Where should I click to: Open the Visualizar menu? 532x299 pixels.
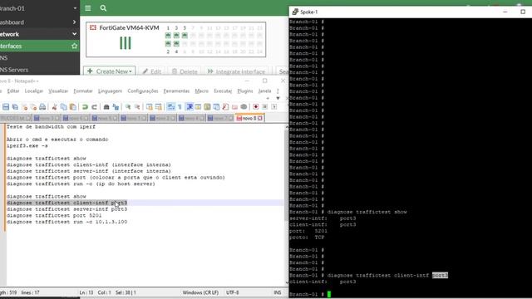tap(58, 91)
